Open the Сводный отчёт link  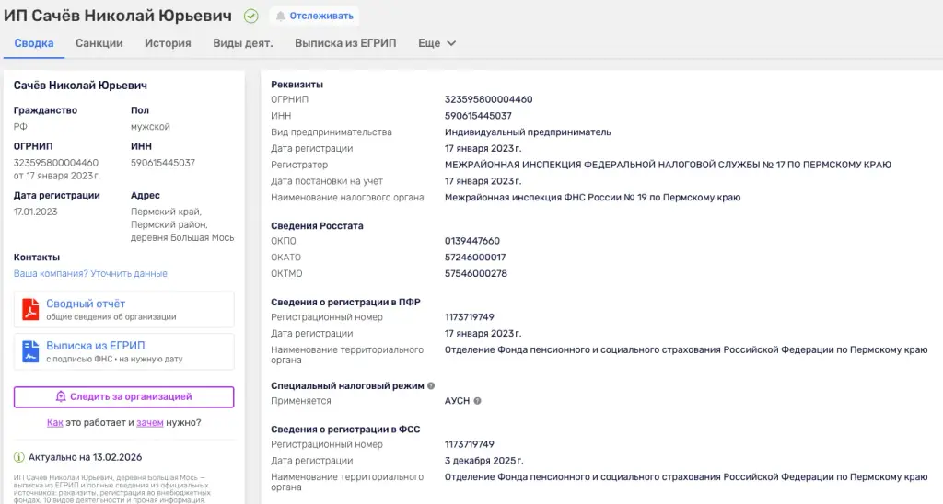pos(86,304)
